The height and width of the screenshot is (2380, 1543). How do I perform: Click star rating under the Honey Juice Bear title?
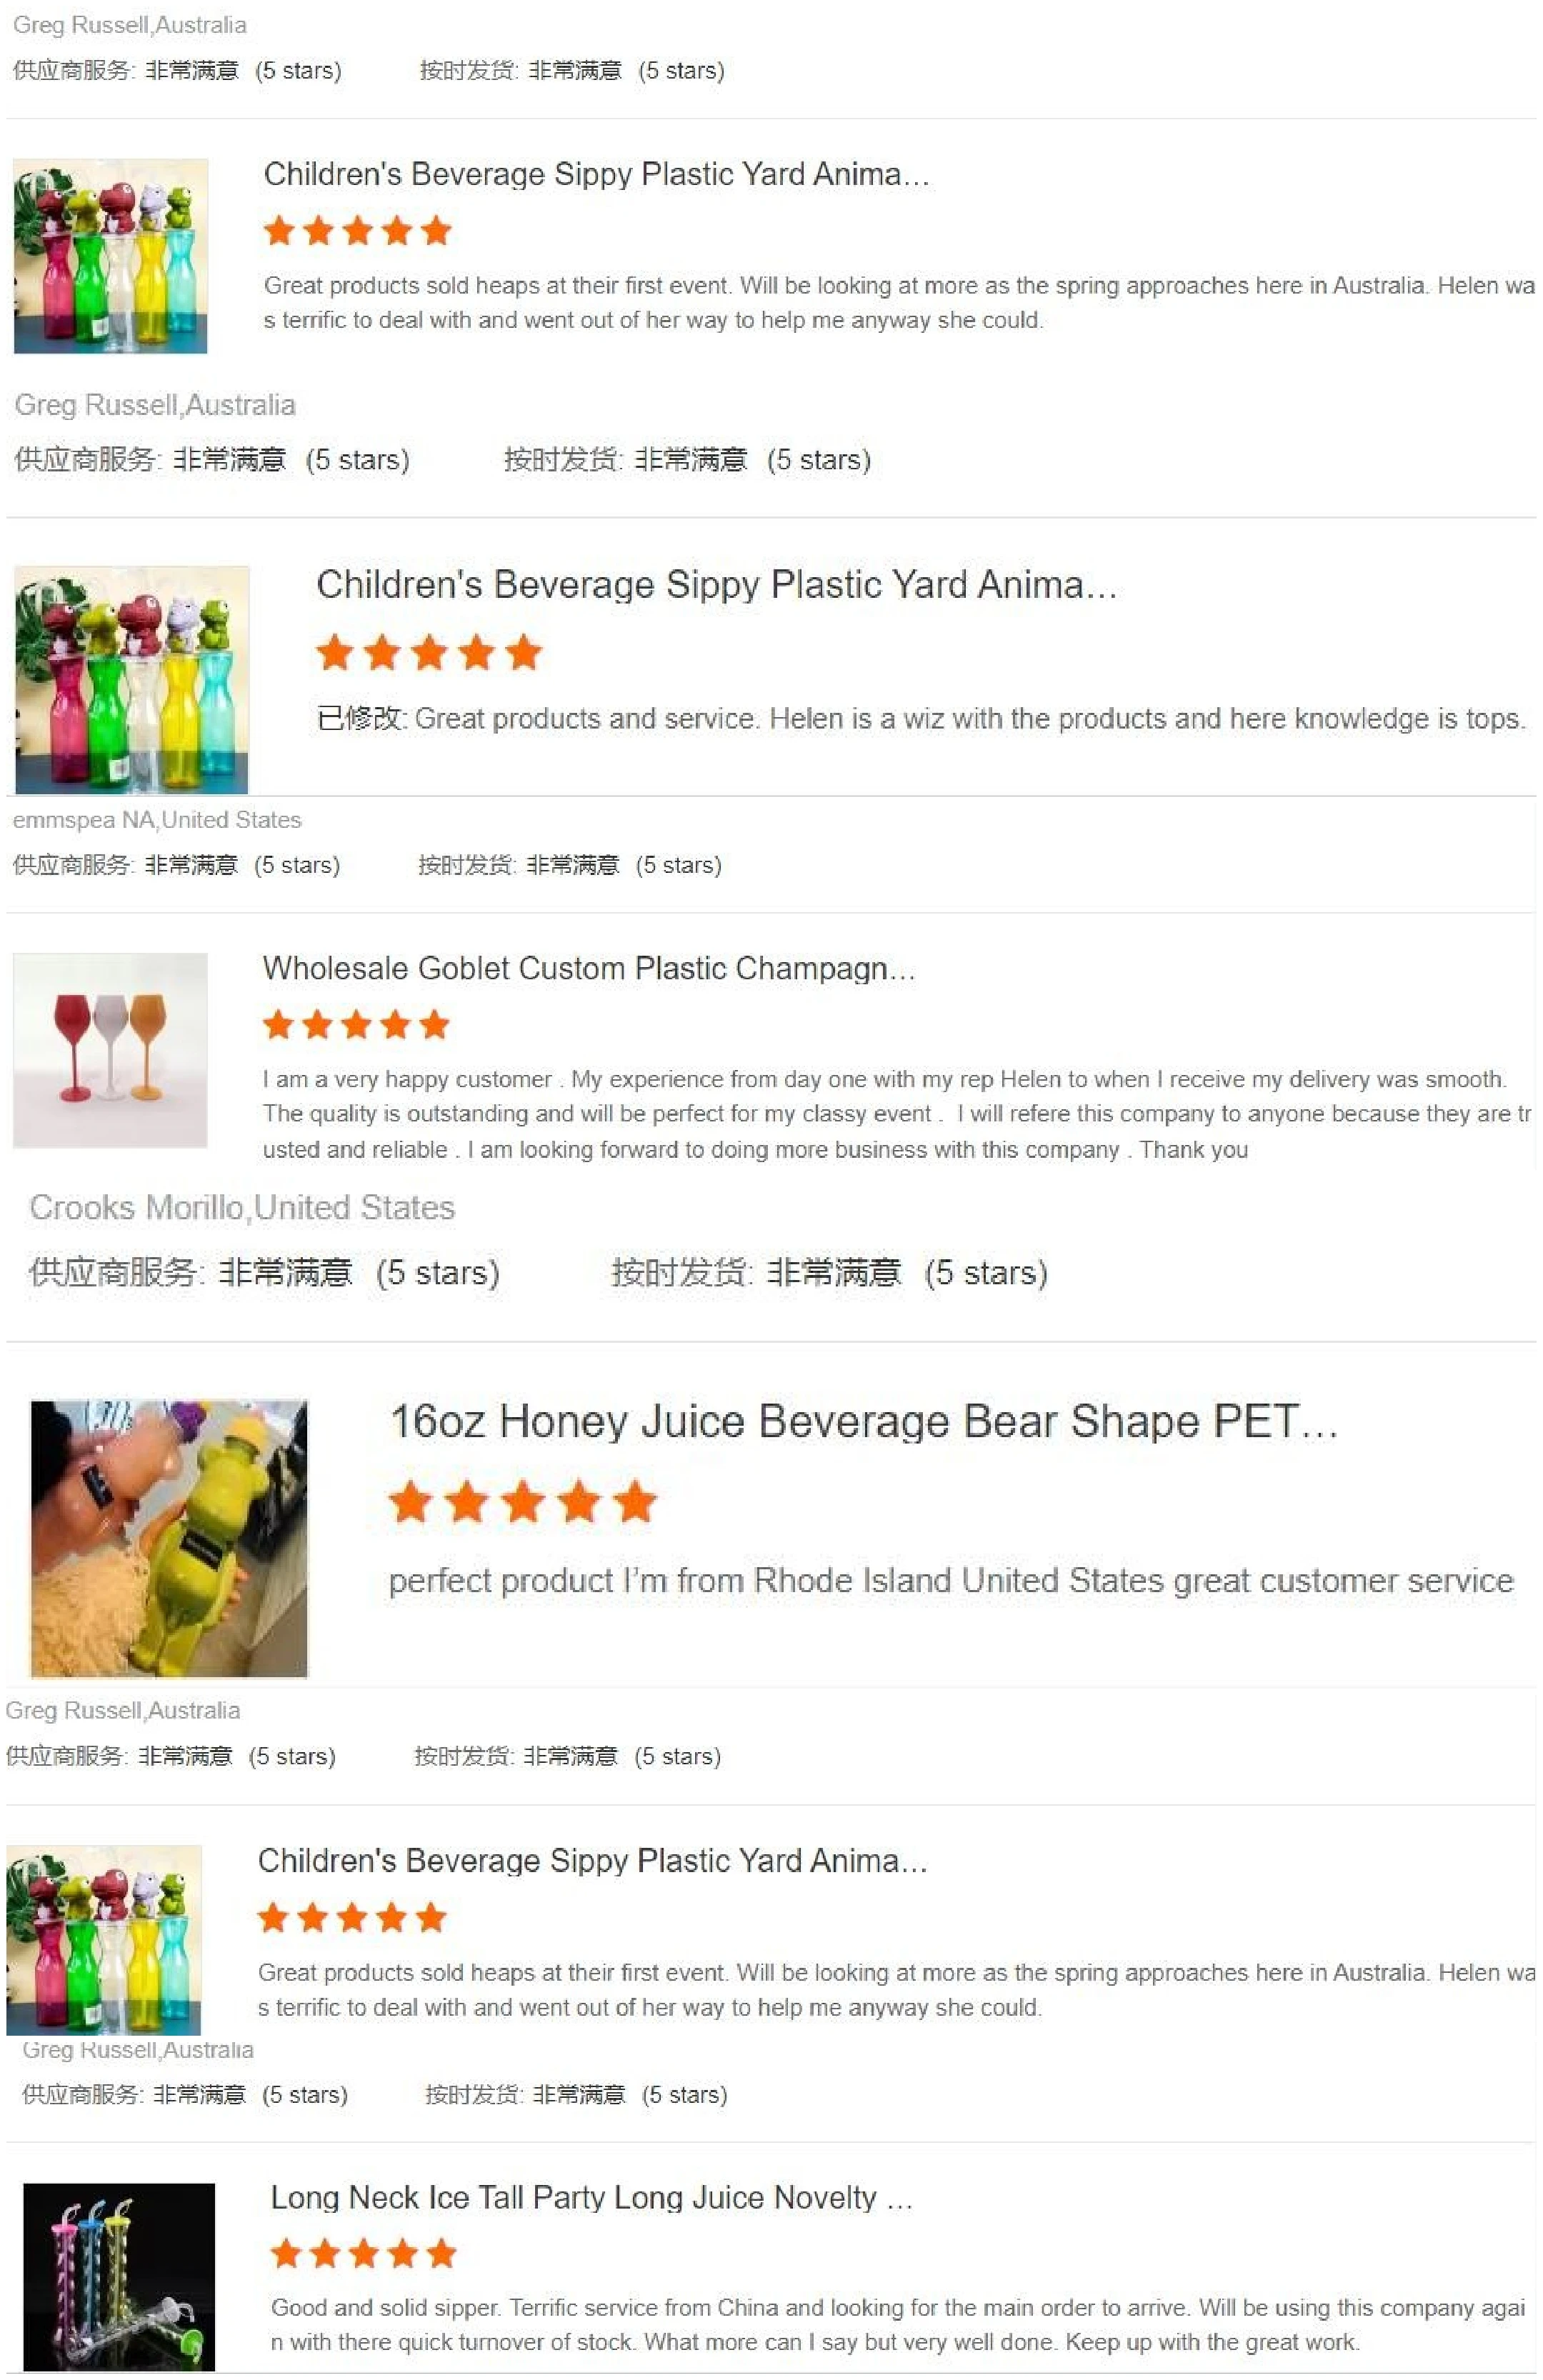coord(523,1502)
